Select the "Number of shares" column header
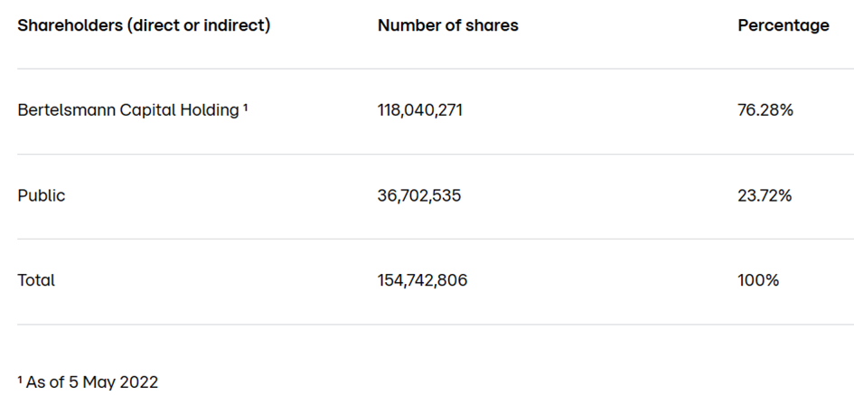 coord(448,25)
